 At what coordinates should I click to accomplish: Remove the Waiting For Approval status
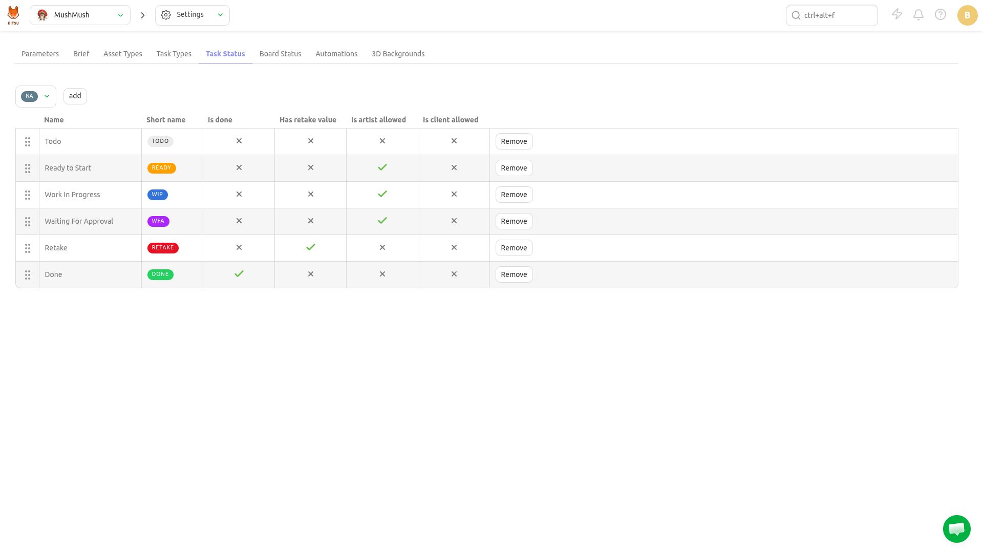(514, 221)
